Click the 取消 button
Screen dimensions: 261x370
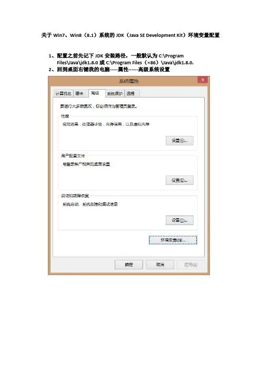tap(160, 265)
